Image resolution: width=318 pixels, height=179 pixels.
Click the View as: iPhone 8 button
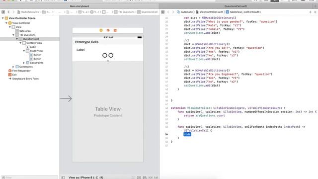tap(86, 178)
